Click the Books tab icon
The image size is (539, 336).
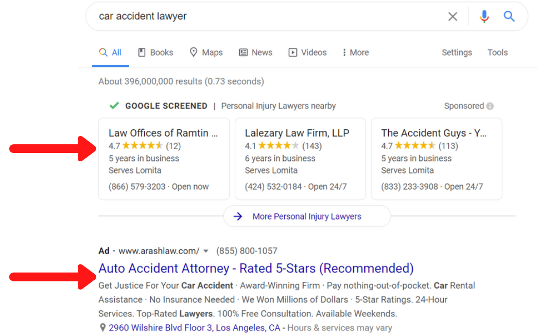coord(142,53)
